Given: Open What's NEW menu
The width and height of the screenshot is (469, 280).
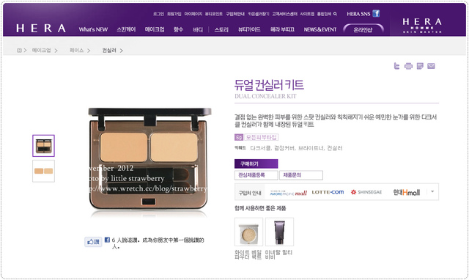Looking at the screenshot, I should click(x=93, y=29).
